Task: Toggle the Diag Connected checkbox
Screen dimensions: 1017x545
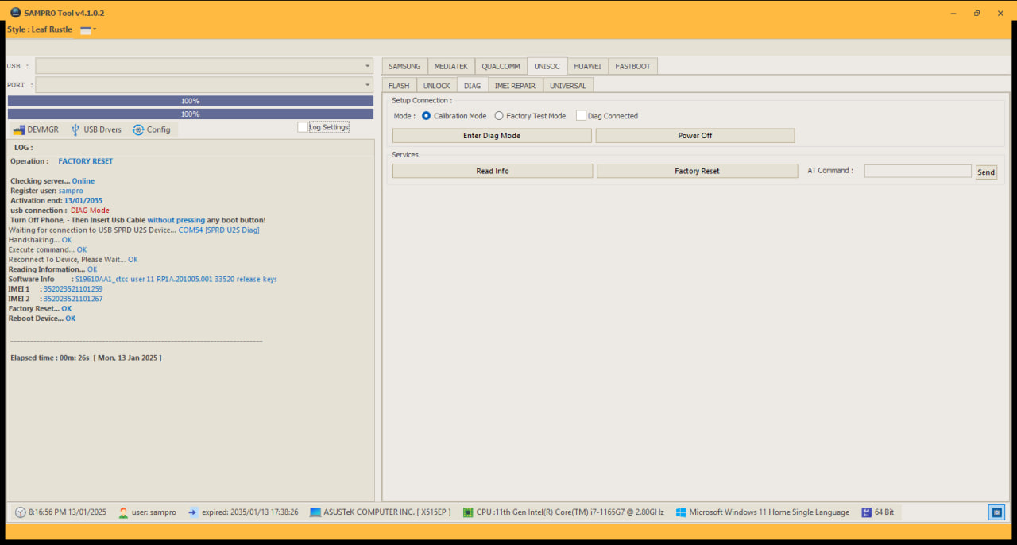Action: (x=581, y=116)
